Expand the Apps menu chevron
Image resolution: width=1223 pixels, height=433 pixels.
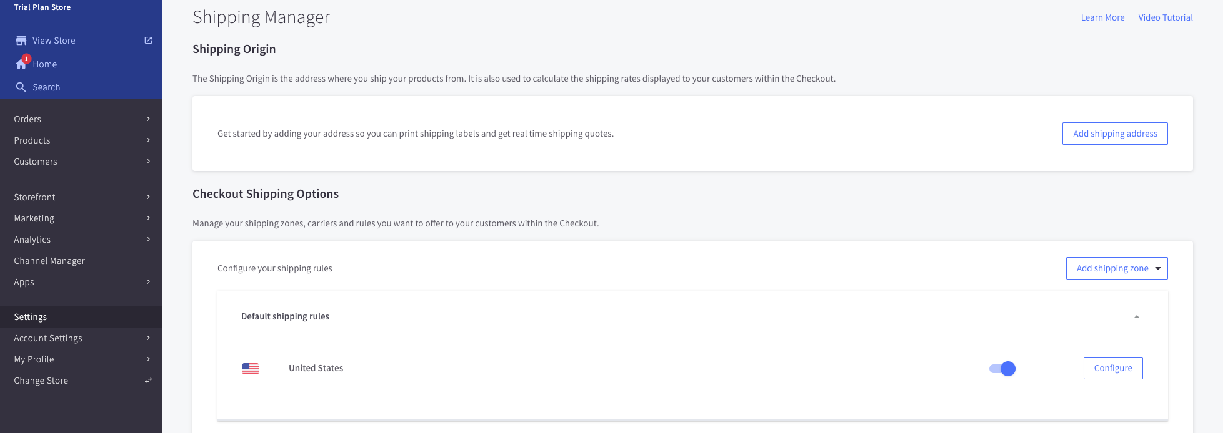pos(148,282)
